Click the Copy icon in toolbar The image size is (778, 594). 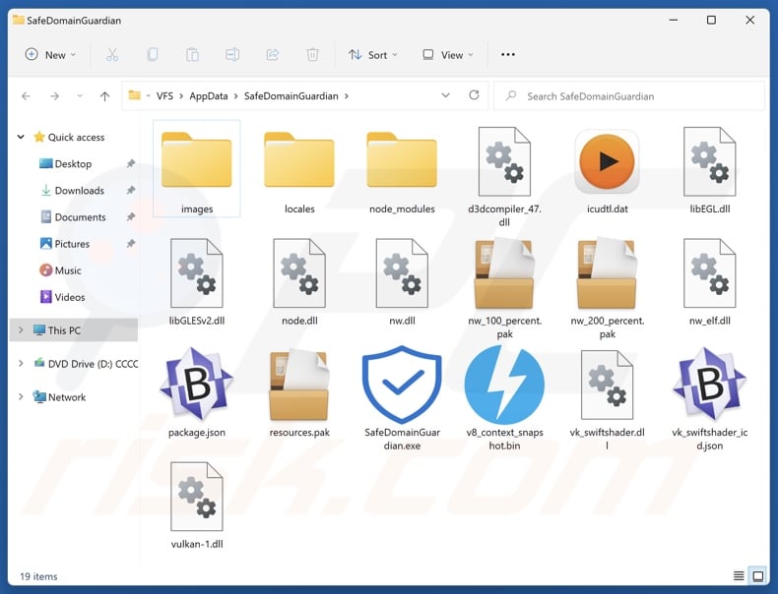click(153, 55)
